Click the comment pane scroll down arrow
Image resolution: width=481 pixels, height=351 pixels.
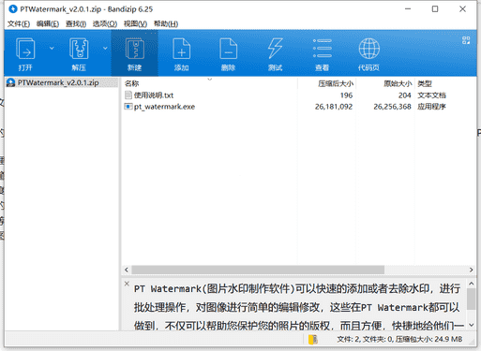(471, 325)
